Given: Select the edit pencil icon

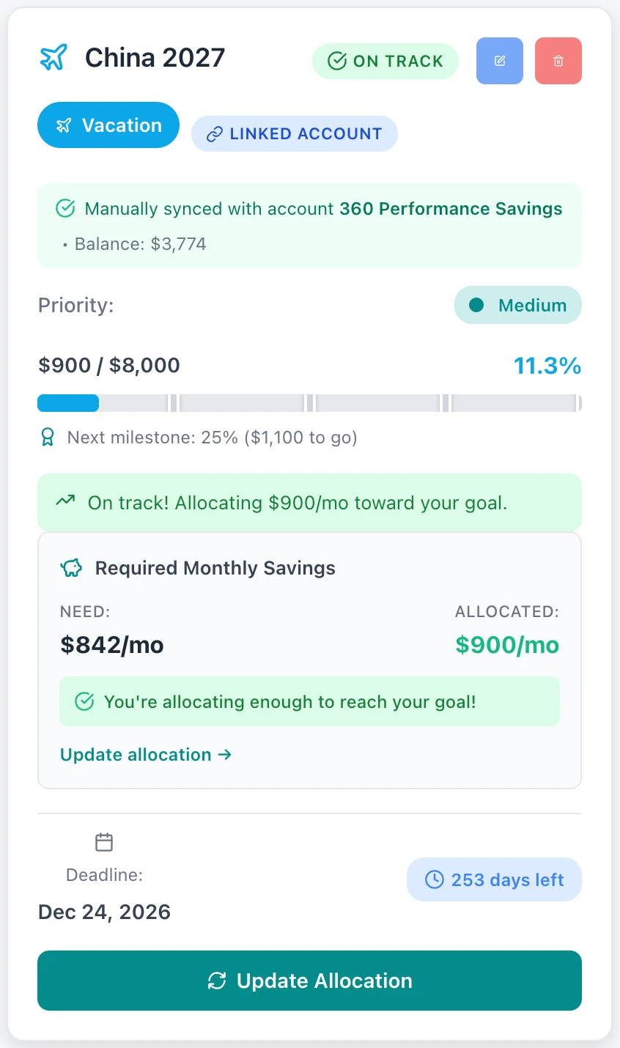Looking at the screenshot, I should (x=499, y=61).
